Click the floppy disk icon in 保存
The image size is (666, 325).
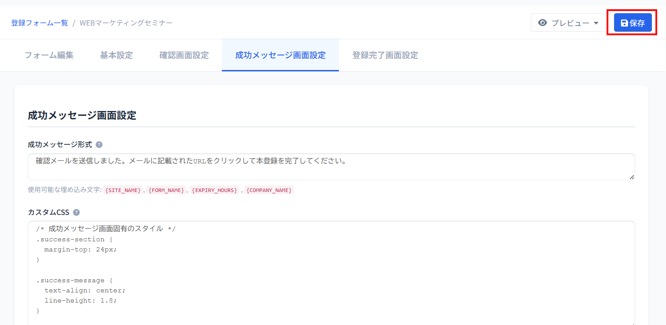click(x=624, y=23)
